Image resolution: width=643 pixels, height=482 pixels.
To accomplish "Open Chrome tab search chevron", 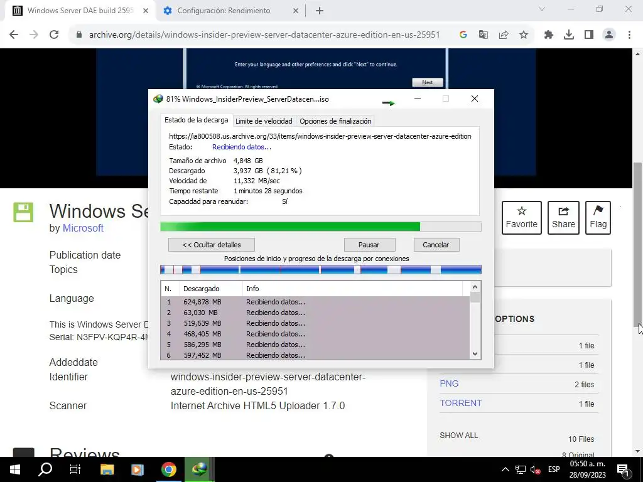I will (542, 9).
